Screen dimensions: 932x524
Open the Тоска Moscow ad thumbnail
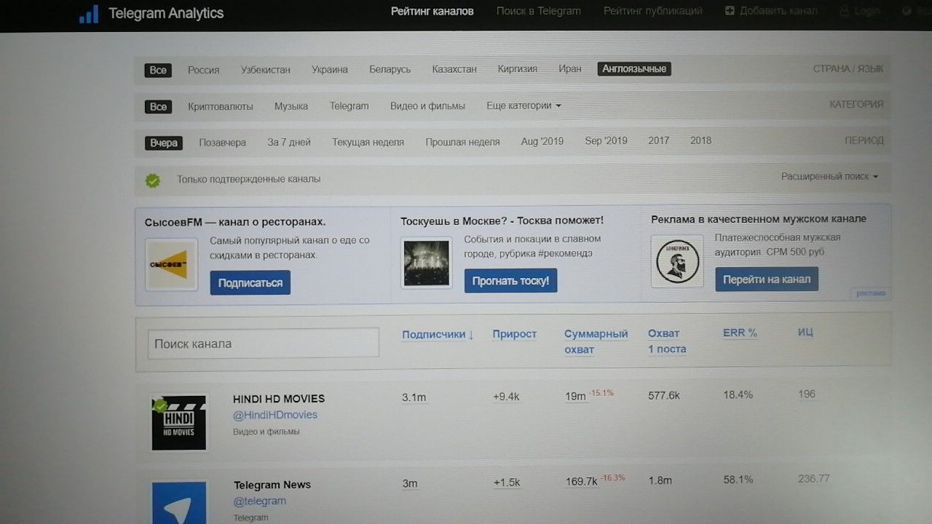[426, 262]
